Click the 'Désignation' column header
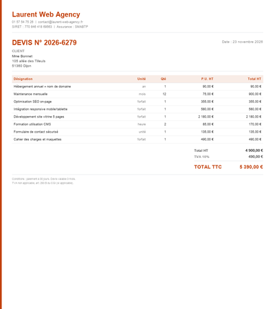This screenshot has width=275, height=309. pyautogui.click(x=23, y=79)
